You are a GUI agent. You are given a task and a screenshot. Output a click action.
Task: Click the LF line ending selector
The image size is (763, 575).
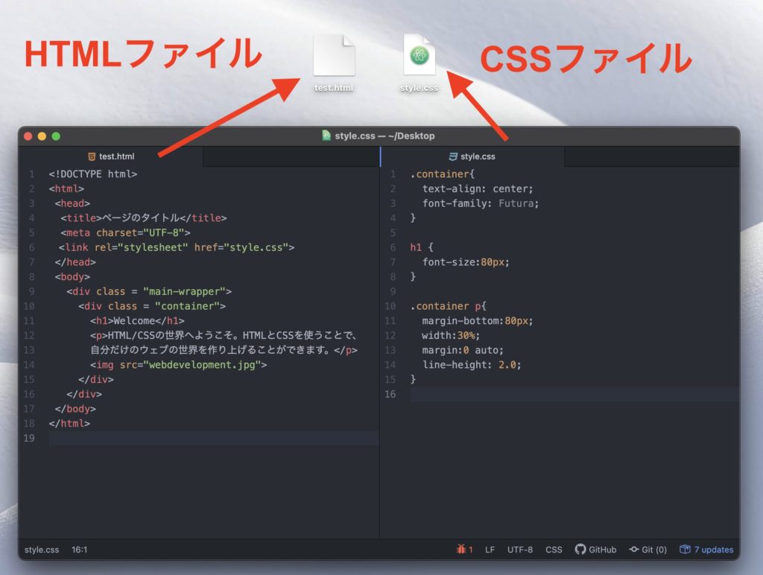pos(490,550)
